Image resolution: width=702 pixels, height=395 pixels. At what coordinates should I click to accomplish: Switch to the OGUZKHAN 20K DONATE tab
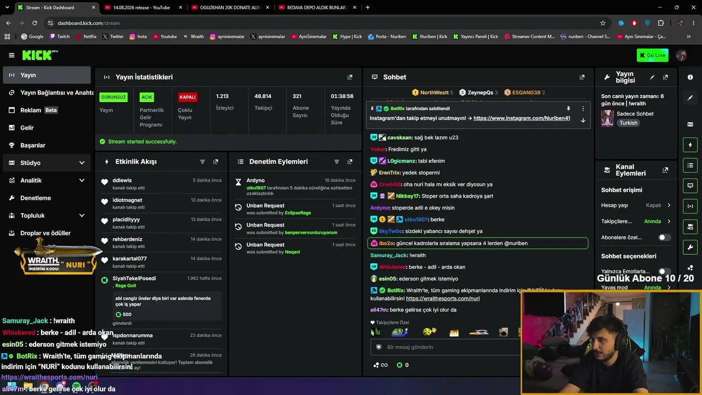tap(229, 8)
